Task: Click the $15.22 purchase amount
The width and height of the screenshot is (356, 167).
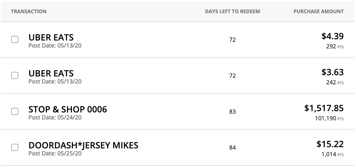Action: pyautogui.click(x=330, y=144)
